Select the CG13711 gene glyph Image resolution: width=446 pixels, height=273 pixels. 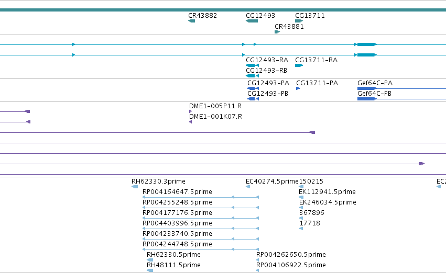(x=299, y=21)
